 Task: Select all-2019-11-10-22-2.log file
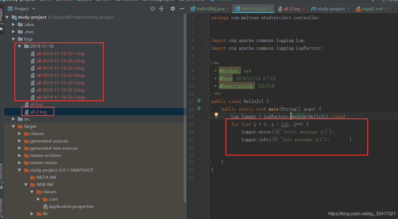60,61
